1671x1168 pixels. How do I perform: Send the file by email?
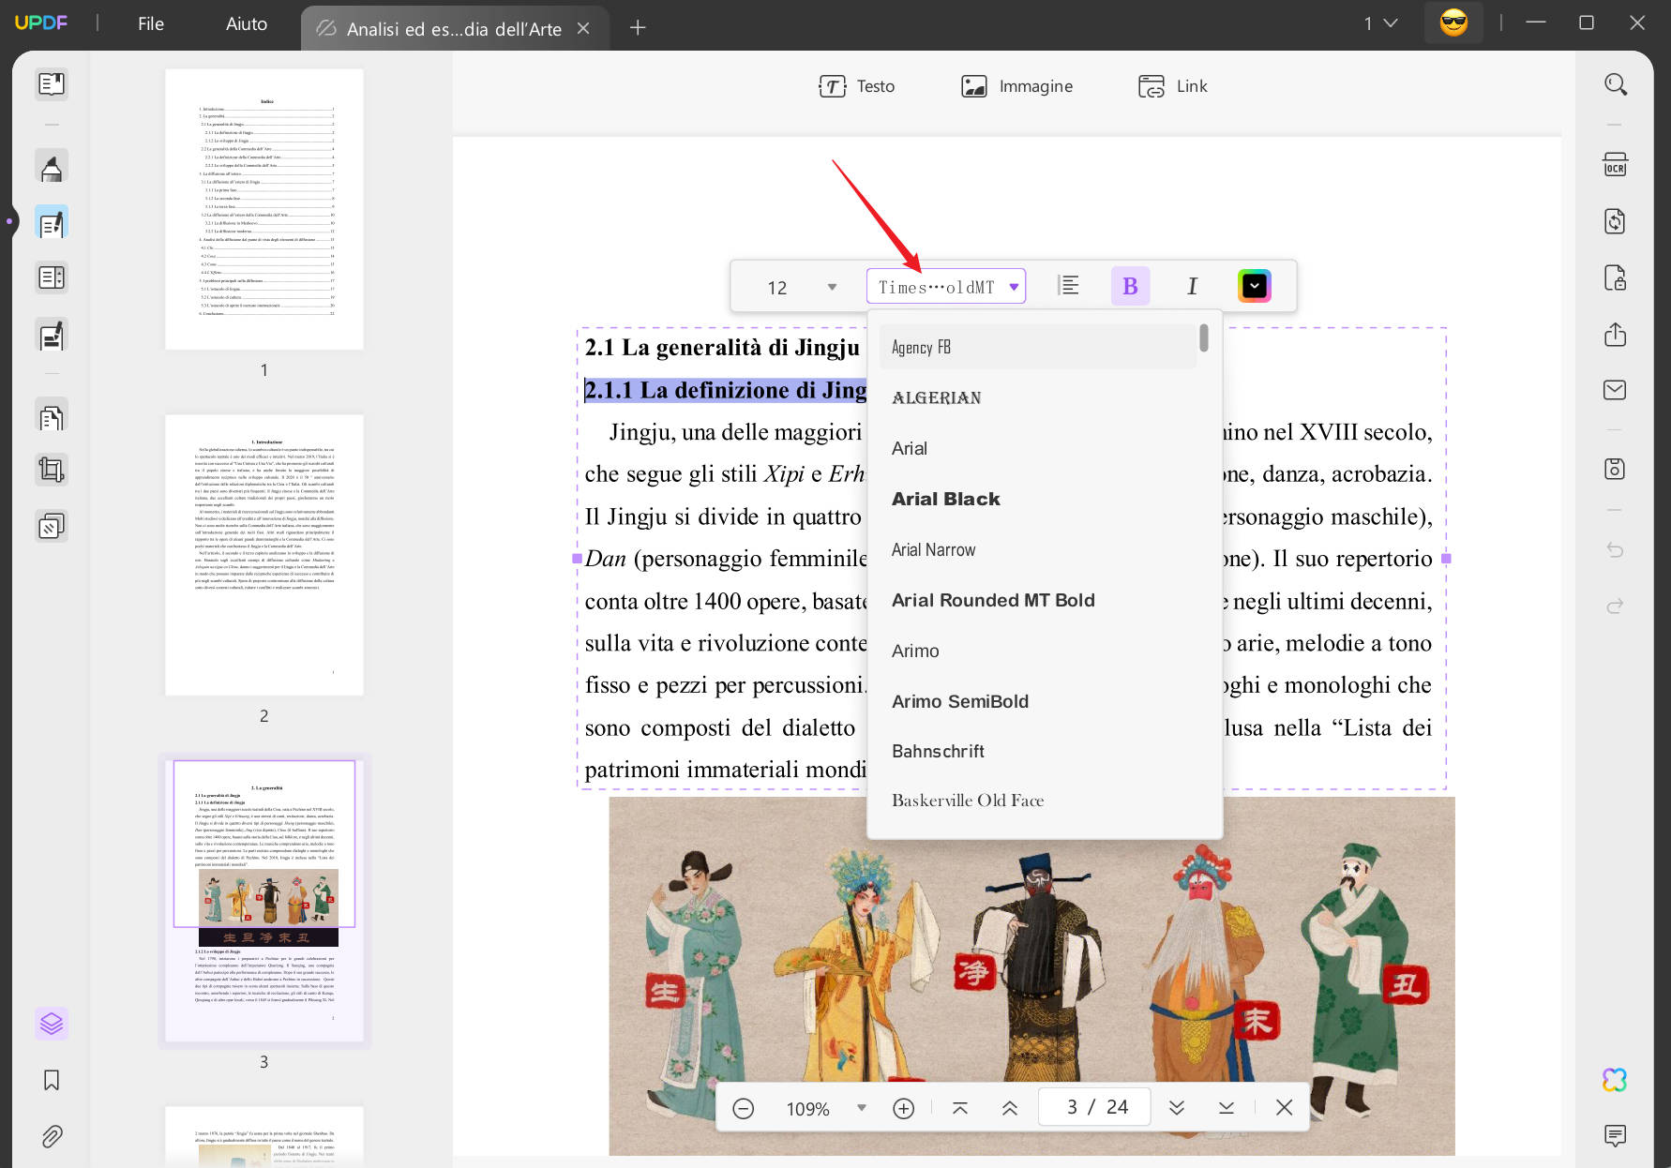pyautogui.click(x=1615, y=390)
